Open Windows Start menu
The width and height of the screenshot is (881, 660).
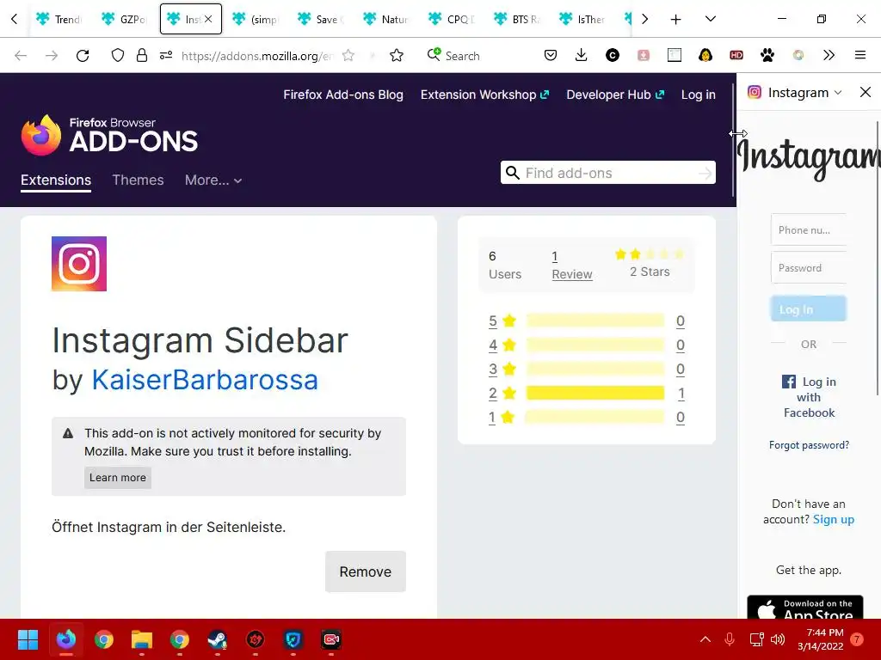point(28,639)
